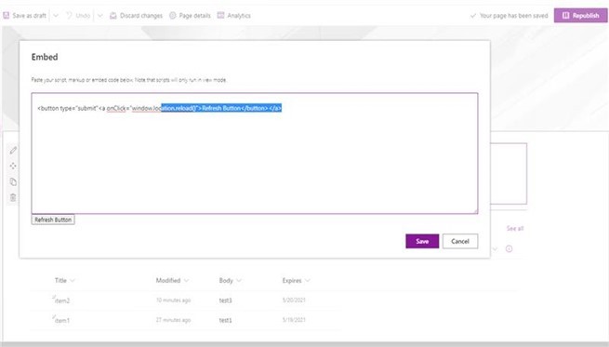Click inside the embed code text area
Screen dimensions: 609x347
click(x=255, y=153)
